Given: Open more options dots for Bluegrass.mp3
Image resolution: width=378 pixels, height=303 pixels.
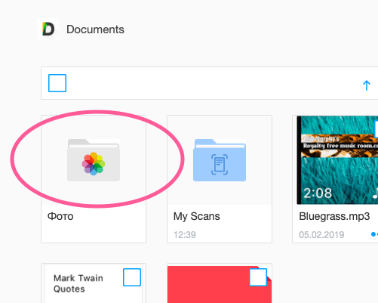Looking at the screenshot, I should (375, 234).
